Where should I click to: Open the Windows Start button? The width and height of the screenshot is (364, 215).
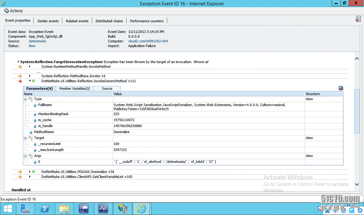coord(8,208)
